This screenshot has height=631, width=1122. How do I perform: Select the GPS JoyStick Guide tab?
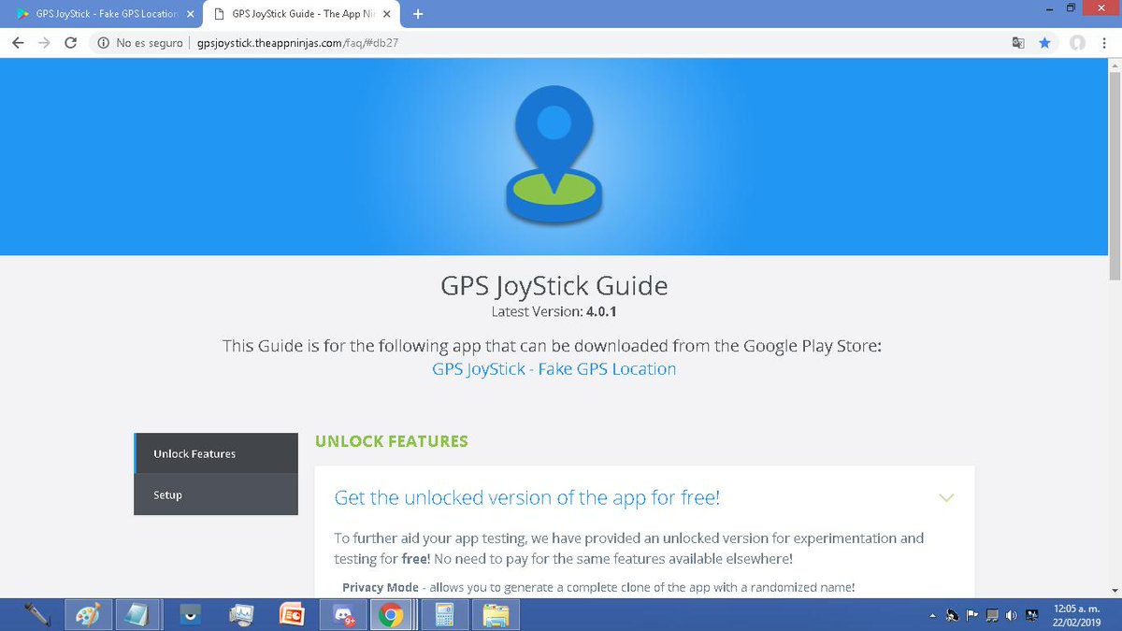(x=301, y=14)
